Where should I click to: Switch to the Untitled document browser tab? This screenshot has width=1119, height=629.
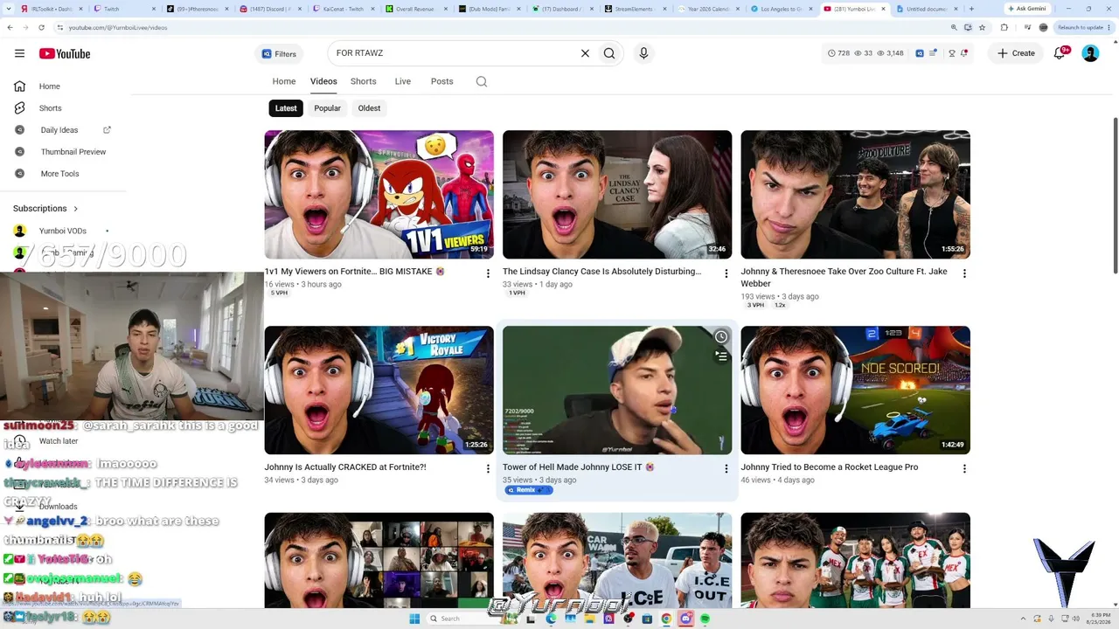pos(927,9)
